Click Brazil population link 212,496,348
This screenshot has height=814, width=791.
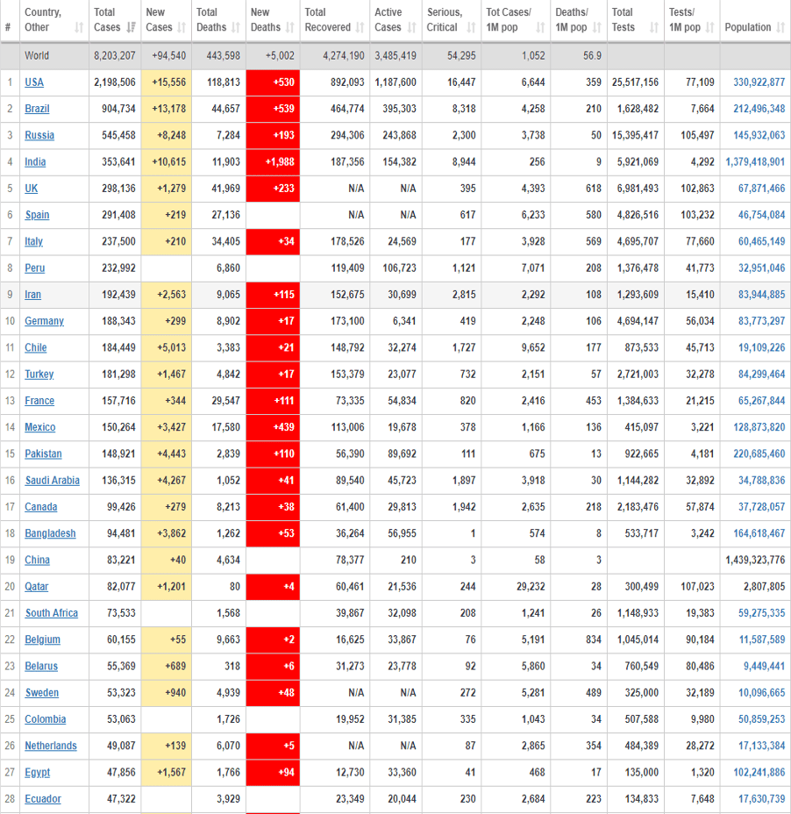tap(759, 109)
